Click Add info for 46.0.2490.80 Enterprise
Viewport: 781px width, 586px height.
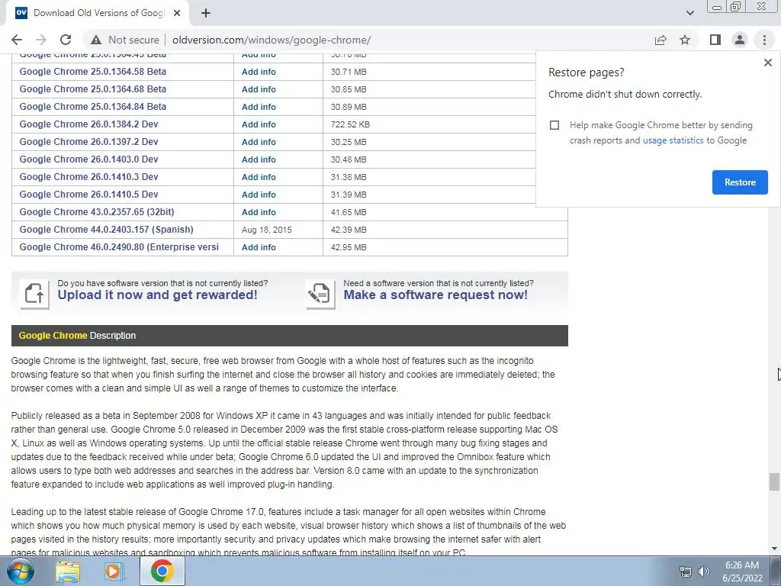259,247
